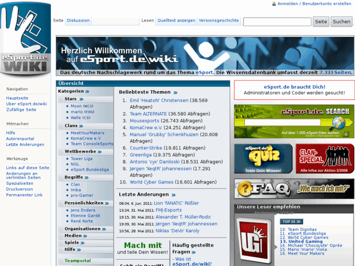Click the UGI logo thumbnail

[x=254, y=240]
